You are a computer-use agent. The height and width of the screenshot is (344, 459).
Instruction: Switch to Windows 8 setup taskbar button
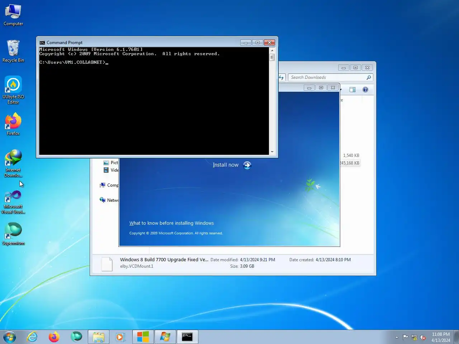point(143,337)
